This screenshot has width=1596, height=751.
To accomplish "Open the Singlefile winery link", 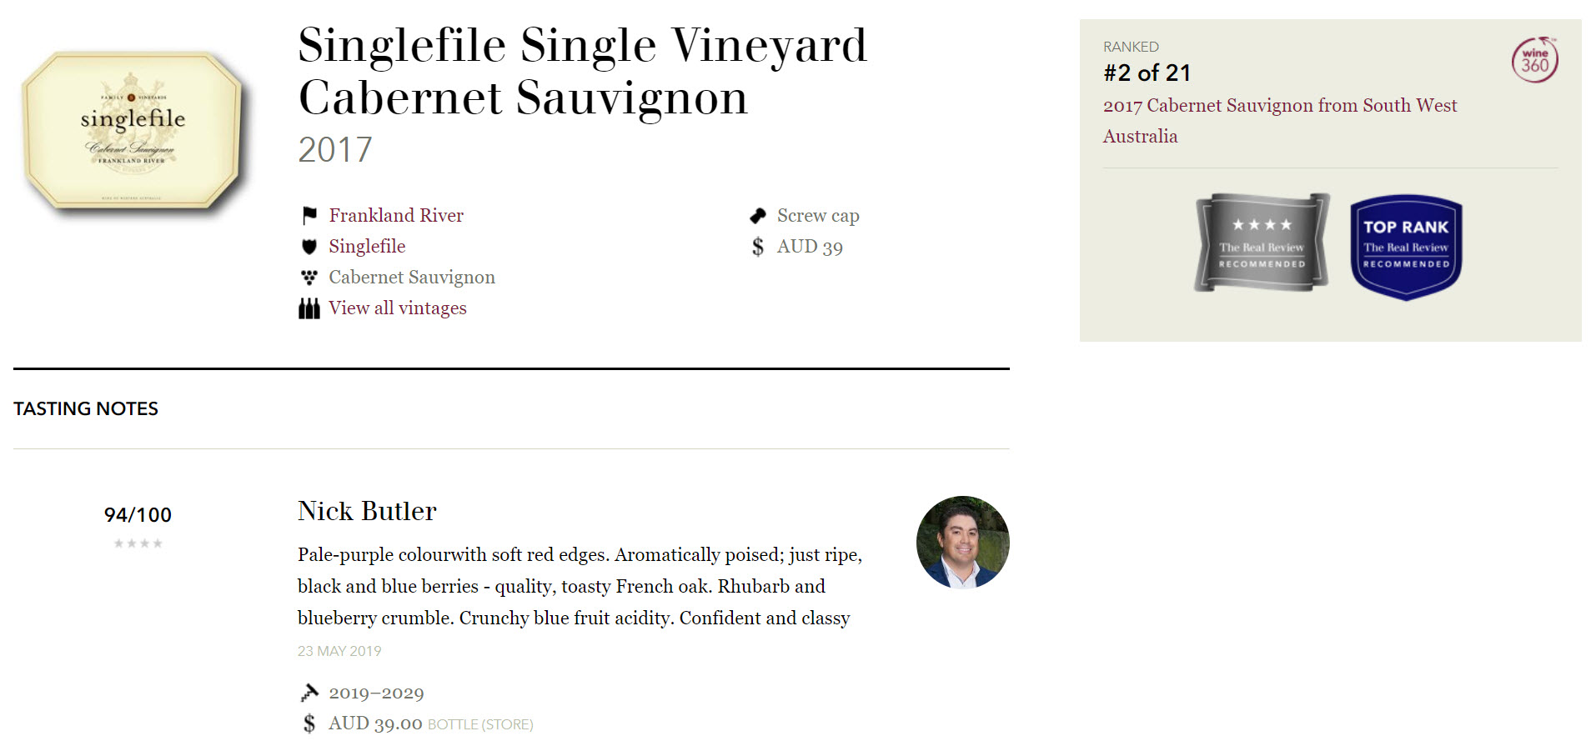I will 367,247.
